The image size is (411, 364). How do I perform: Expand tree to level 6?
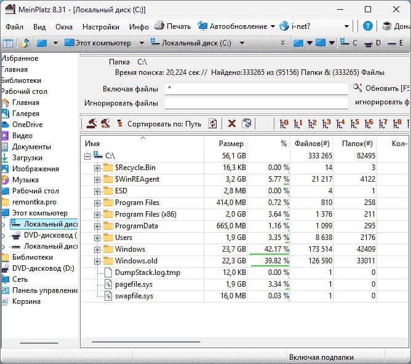pyautogui.click(x=369, y=123)
